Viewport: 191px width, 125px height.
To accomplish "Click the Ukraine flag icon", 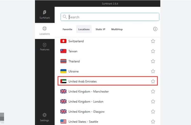I will (63, 71).
